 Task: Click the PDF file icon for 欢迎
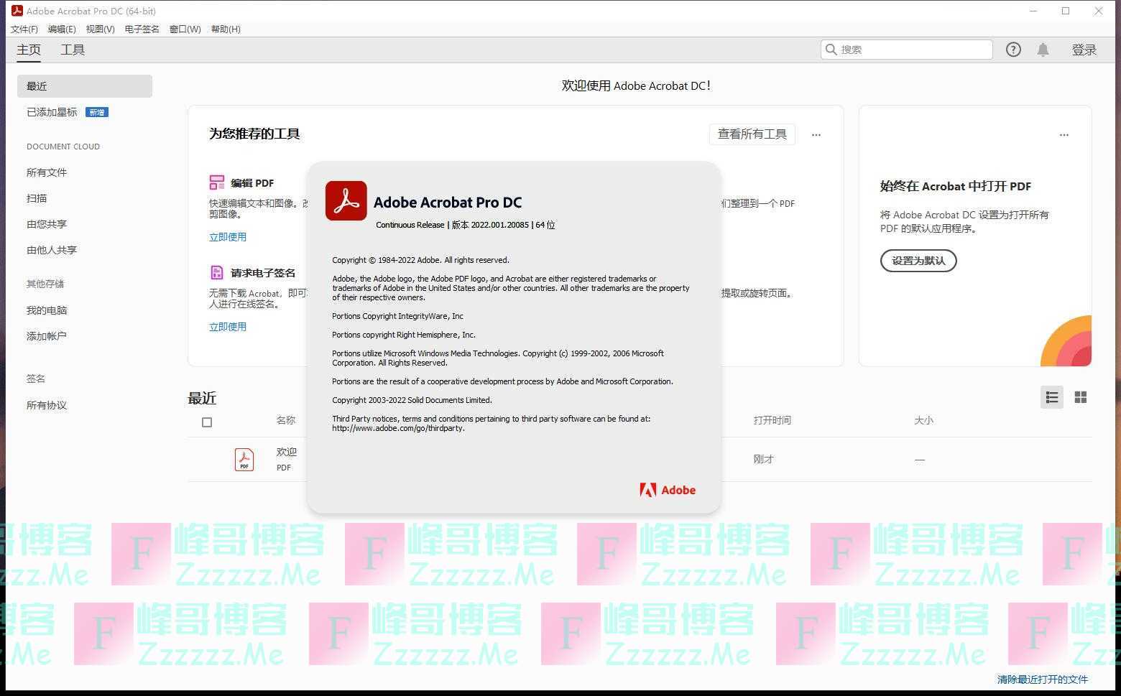244,459
